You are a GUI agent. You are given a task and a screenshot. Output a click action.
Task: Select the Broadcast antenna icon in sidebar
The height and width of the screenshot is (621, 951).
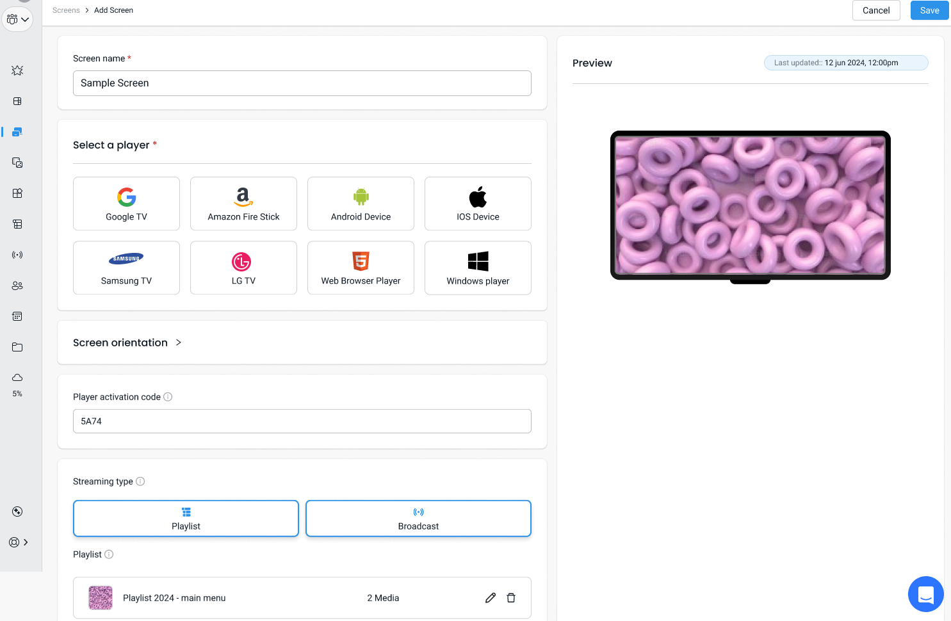tap(17, 255)
